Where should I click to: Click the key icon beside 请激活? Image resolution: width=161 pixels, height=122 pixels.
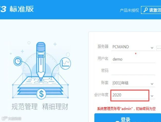(146, 10)
